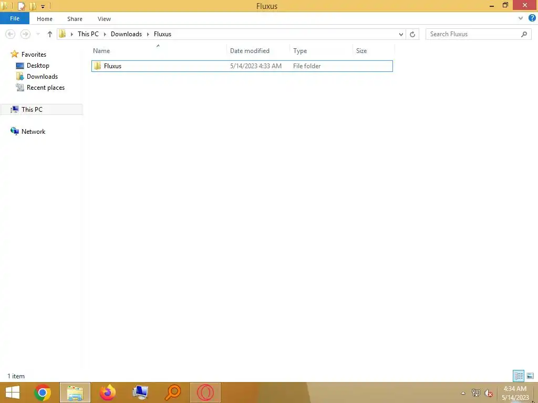Click This PC in the address path
The width and height of the screenshot is (538, 403).
tap(88, 34)
